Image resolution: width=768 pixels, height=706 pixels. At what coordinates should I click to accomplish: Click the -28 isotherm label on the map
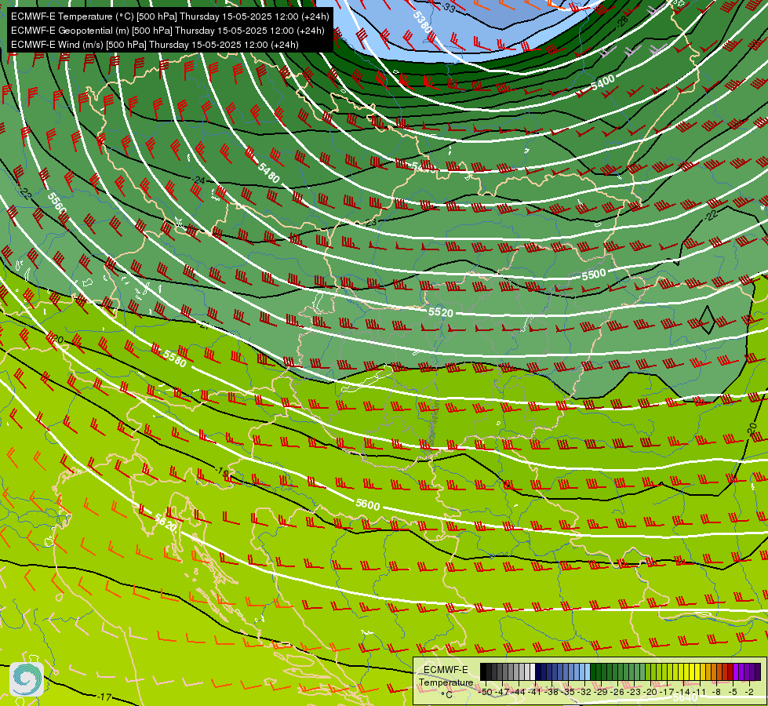tap(621, 21)
